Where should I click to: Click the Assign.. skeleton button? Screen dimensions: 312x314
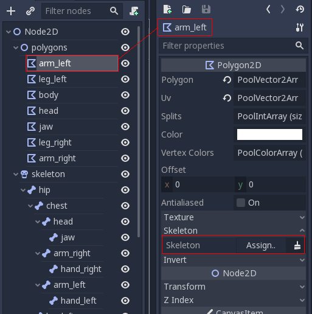261,245
